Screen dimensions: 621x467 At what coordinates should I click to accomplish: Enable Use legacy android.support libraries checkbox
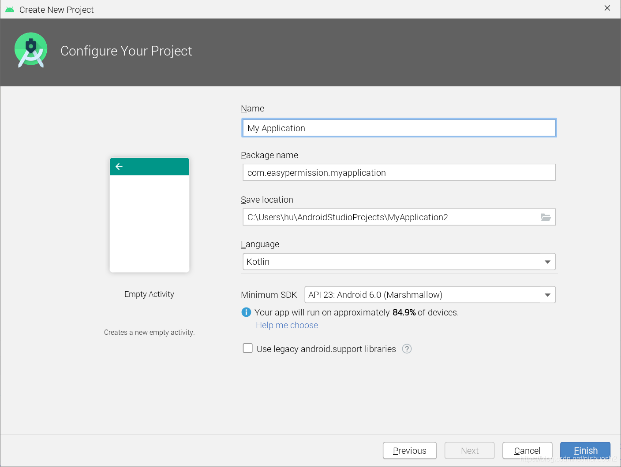click(x=248, y=348)
